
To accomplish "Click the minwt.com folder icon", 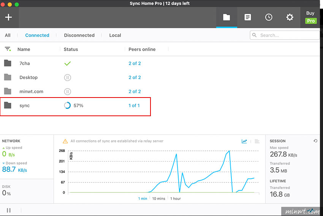I will tap(8, 91).
